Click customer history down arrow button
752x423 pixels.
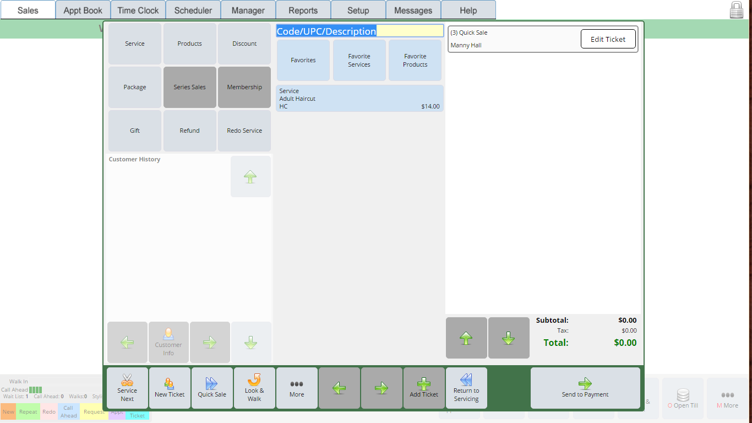pos(251,342)
